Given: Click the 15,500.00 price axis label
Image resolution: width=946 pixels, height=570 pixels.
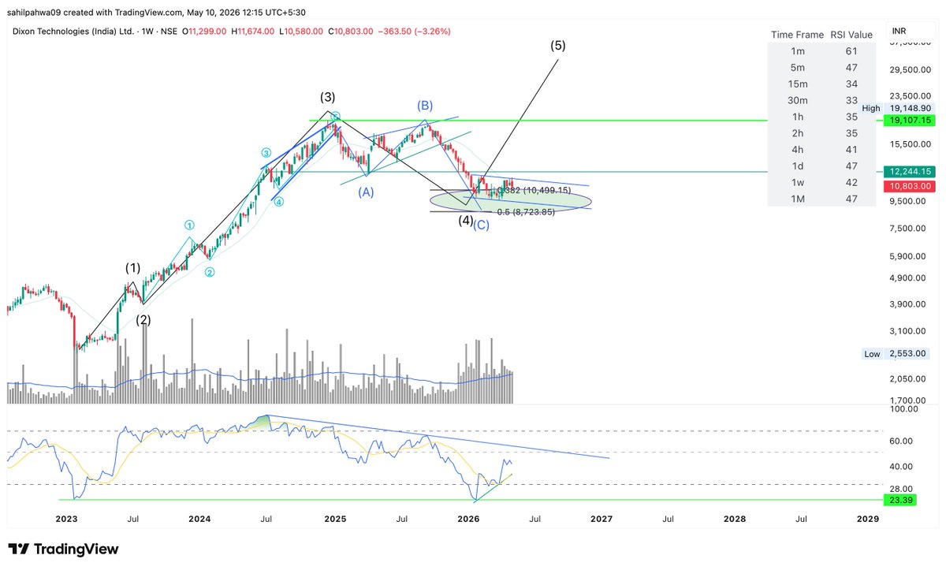Looking at the screenshot, I should coord(911,144).
